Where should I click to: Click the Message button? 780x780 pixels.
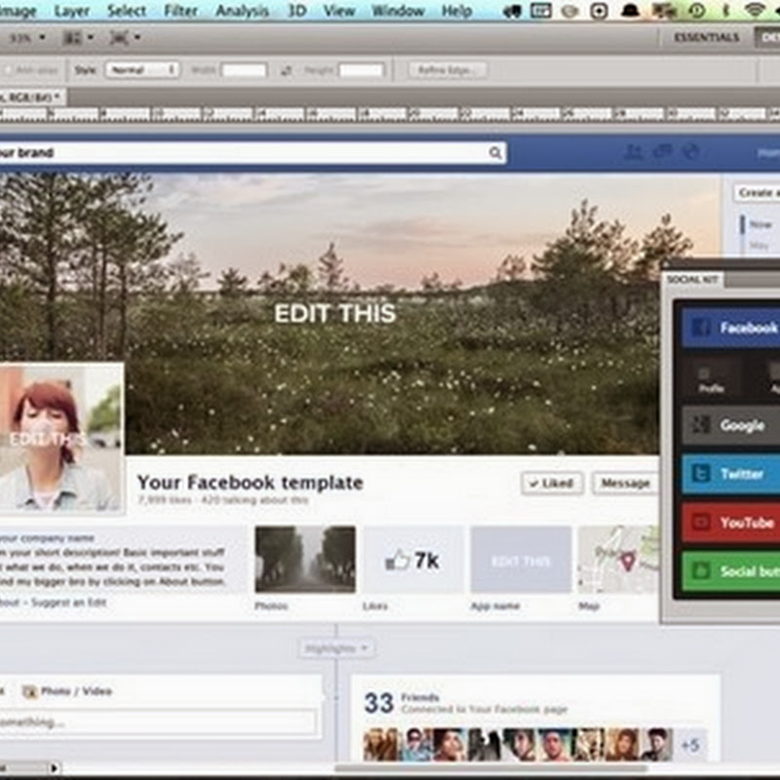pyautogui.click(x=625, y=483)
